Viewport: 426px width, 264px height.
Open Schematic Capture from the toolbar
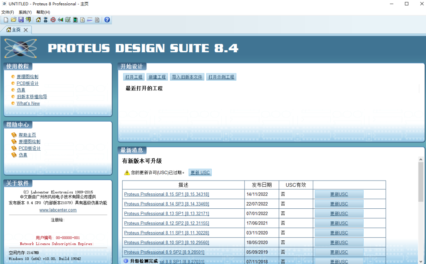[x=46, y=20]
